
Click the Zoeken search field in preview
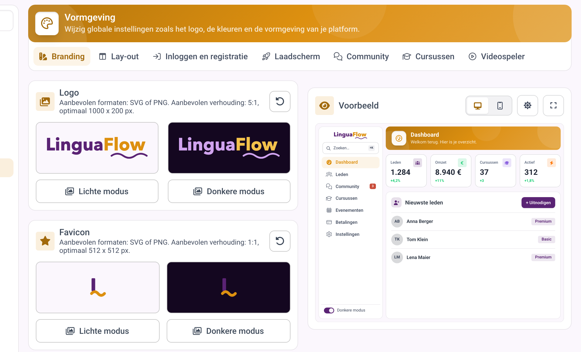click(x=351, y=148)
